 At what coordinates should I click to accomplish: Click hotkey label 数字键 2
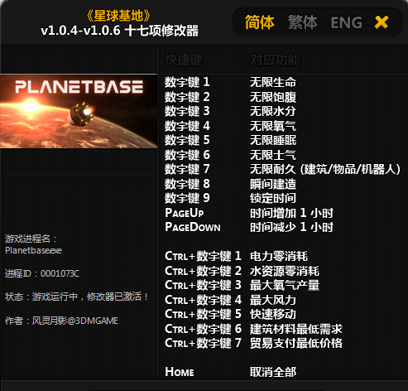pyautogui.click(x=187, y=97)
